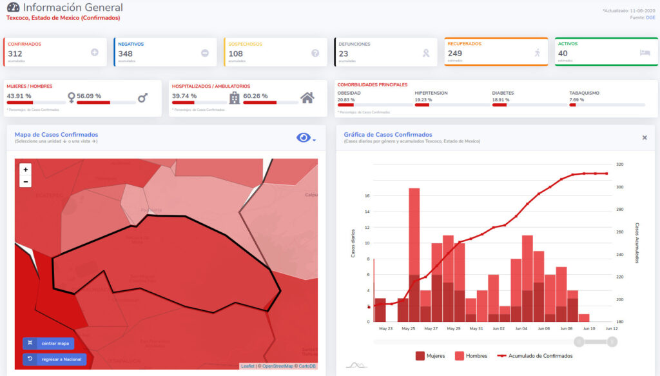Image resolution: width=660 pixels, height=376 pixels.
Task: Open the eye view dropdown on map
Action: coord(306,138)
